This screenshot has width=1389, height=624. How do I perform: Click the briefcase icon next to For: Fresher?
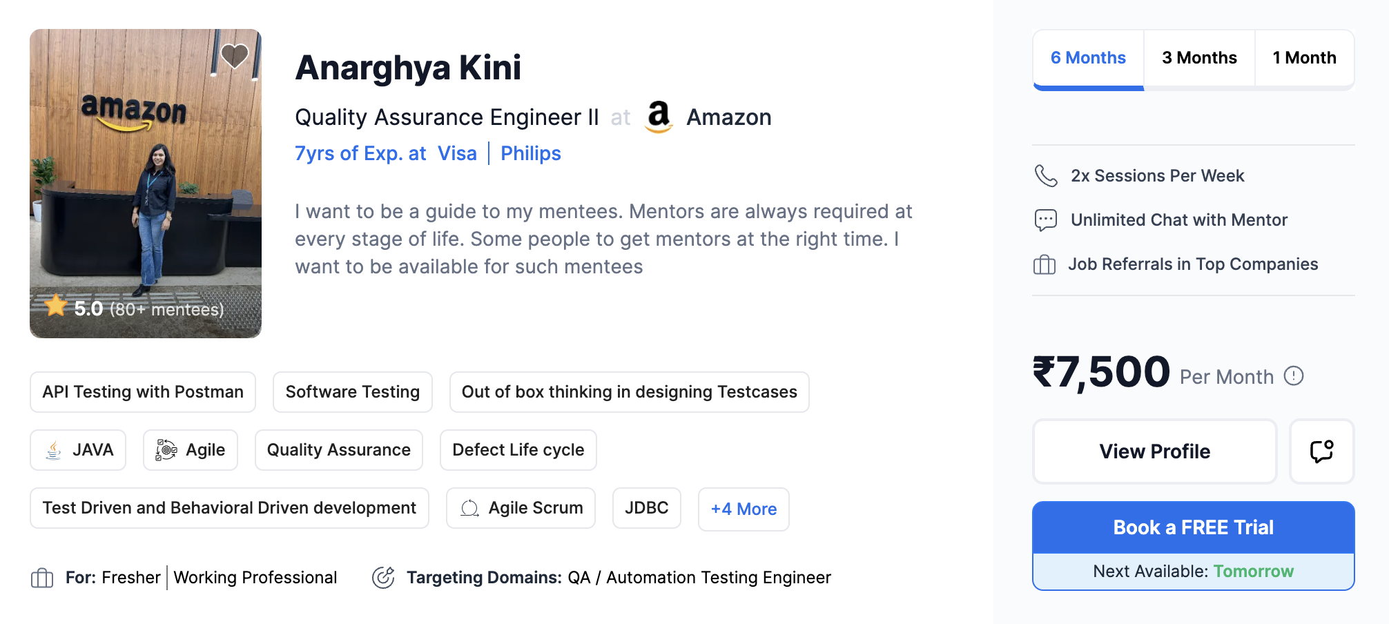click(42, 578)
